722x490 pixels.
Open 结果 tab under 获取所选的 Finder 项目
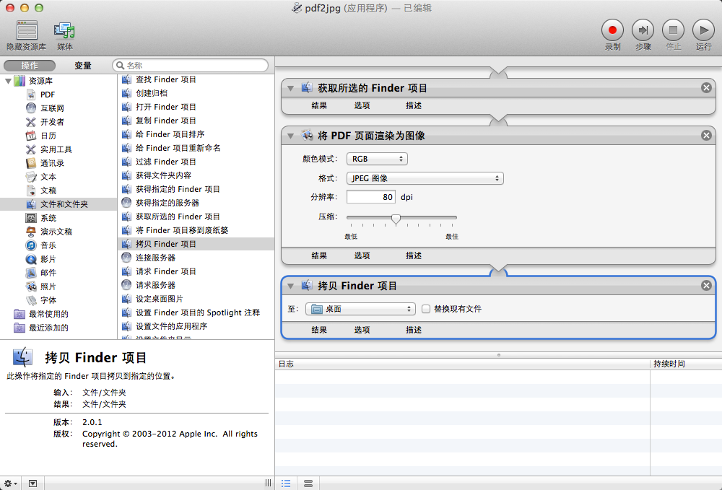click(319, 105)
